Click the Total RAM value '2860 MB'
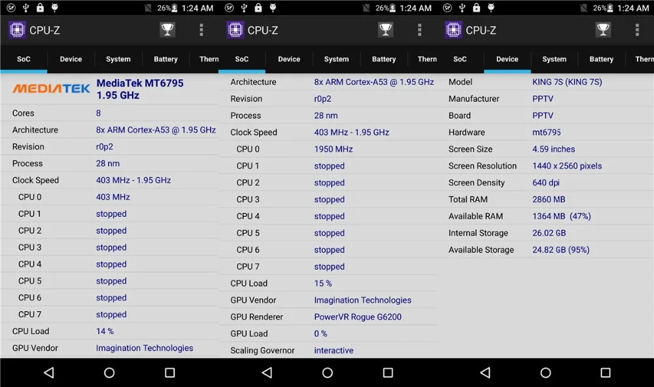The width and height of the screenshot is (654, 387). 549,199
